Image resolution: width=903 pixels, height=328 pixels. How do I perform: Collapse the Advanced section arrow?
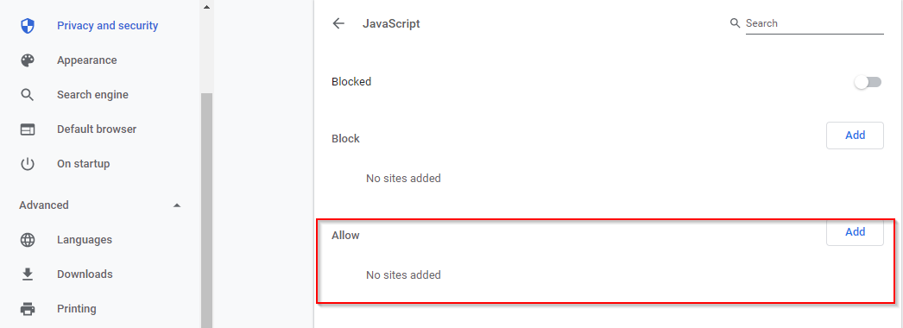[177, 205]
